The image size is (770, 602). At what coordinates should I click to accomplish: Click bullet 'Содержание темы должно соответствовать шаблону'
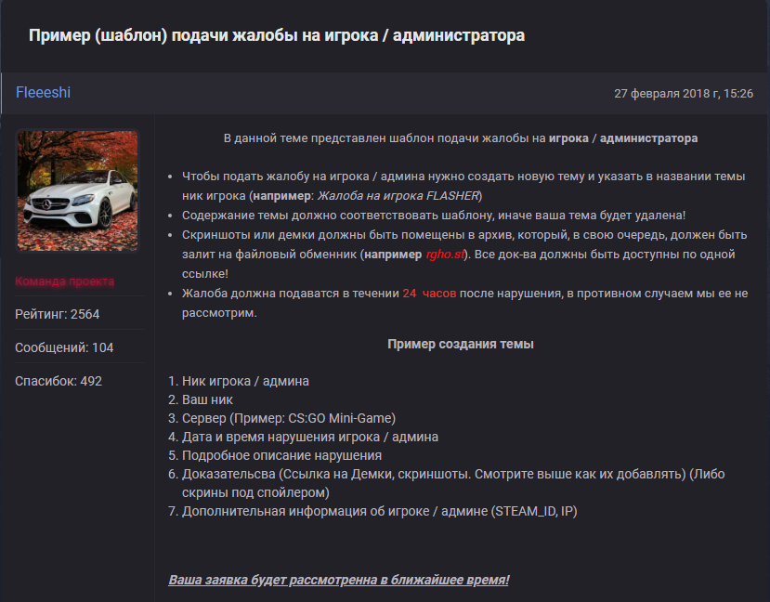pos(434,216)
